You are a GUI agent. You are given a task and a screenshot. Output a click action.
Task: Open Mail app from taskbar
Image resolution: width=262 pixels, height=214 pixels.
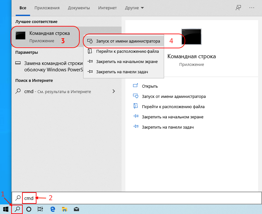pos(76,209)
